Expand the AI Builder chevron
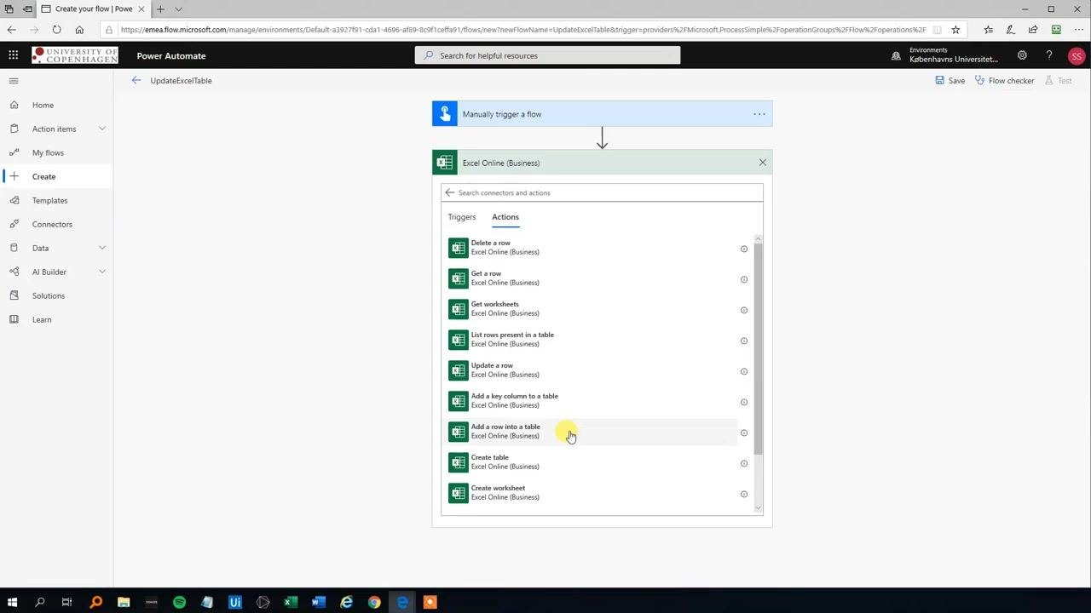This screenshot has width=1091, height=613. pyautogui.click(x=102, y=272)
